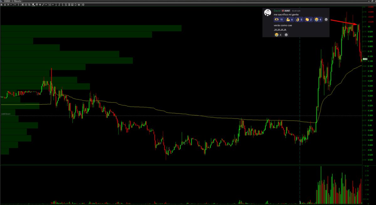Switch chart to 60 minute timeframe
The width and height of the screenshot is (376, 205).
point(72,5)
